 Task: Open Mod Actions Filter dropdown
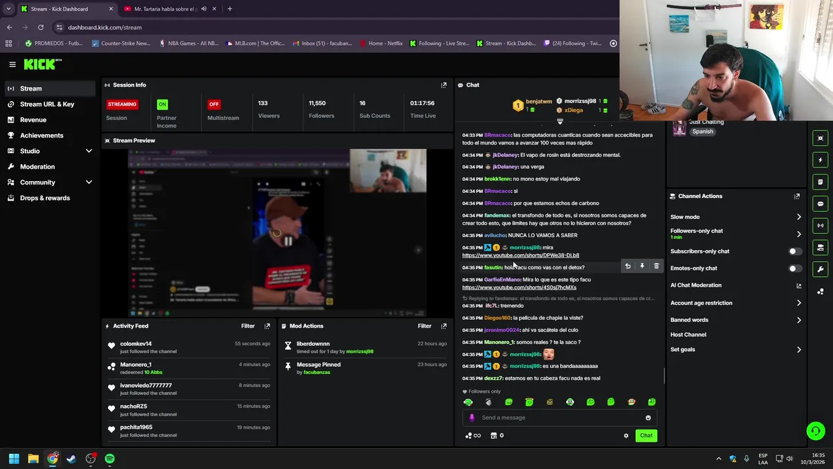424,326
